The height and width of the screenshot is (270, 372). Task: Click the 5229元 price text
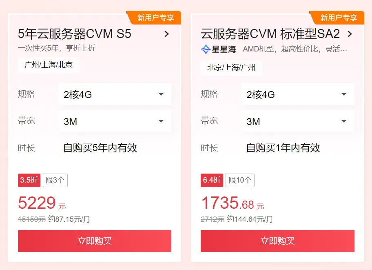pos(42,203)
